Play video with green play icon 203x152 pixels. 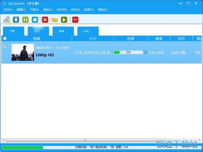click(64, 20)
